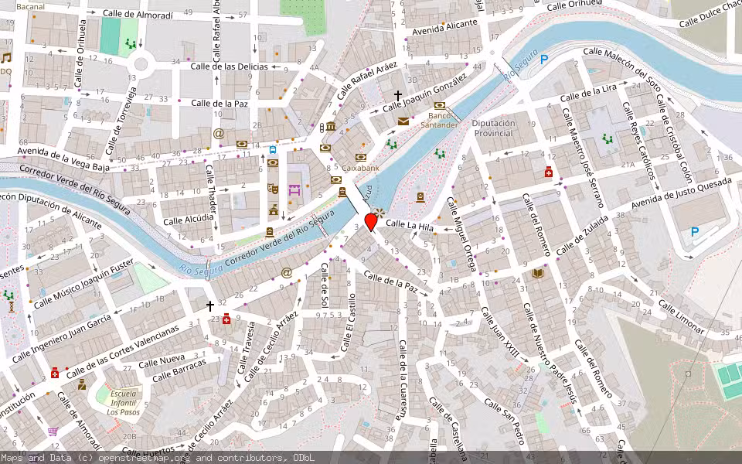Click the church cross near Calle Joaquín González
This screenshot has width=742, height=464.
(x=399, y=94)
